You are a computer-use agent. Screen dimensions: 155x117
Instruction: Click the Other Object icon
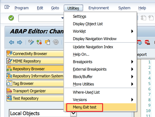48,42
